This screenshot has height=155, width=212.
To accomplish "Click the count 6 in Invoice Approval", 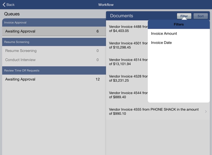I will tap(98, 31).
